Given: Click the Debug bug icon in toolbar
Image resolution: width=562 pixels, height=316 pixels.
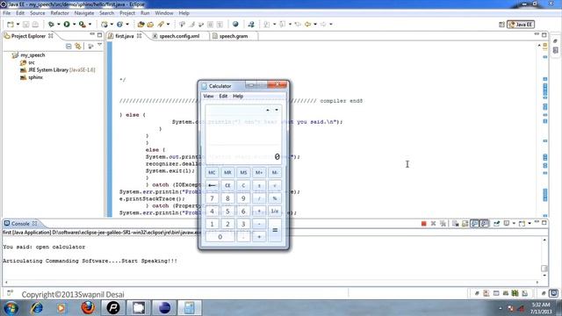Looking at the screenshot, I should point(51,25).
